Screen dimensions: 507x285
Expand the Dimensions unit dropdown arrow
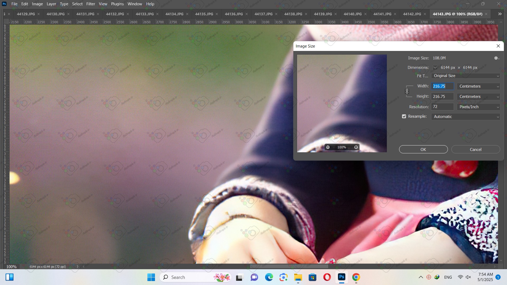435,68
